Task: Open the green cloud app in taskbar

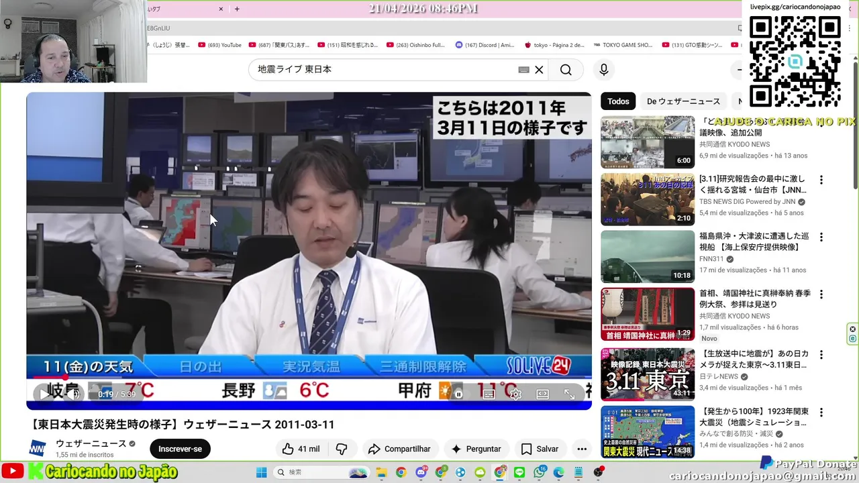Action: [x=480, y=472]
